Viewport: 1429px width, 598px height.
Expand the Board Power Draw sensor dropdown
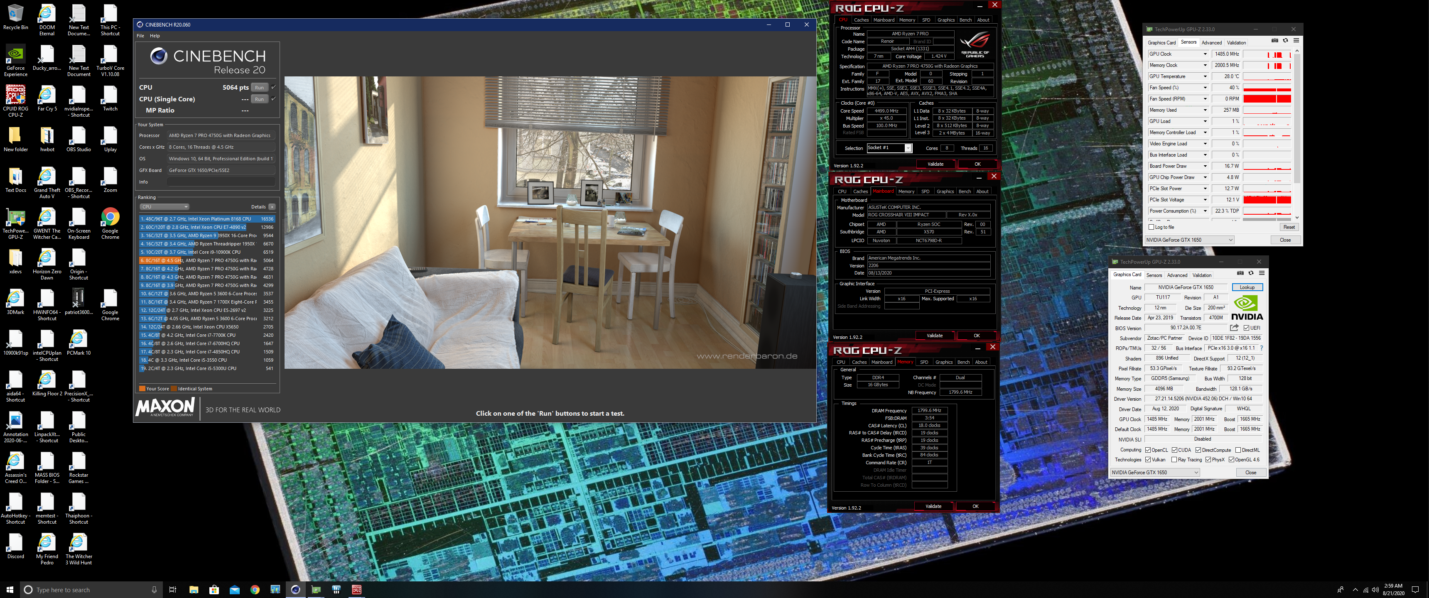pos(1205,166)
